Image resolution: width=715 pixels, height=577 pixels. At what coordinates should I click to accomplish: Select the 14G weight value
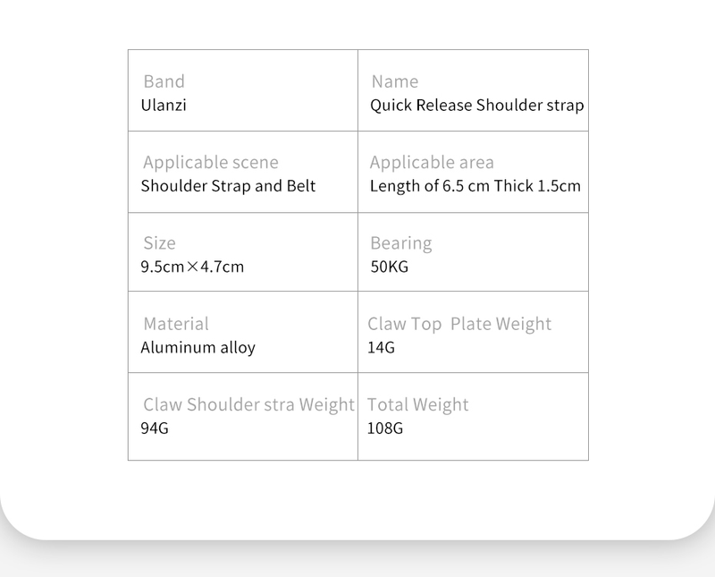[381, 347]
